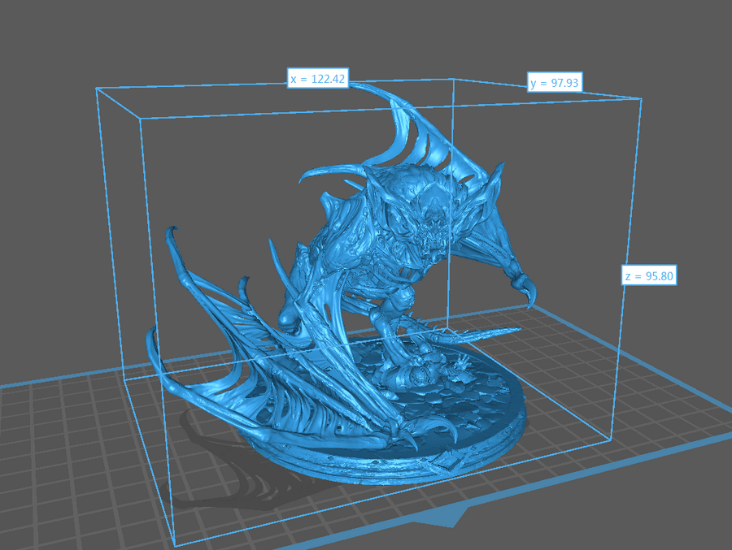
Task: Click the y = 97.93 dimension label
Action: [x=556, y=83]
